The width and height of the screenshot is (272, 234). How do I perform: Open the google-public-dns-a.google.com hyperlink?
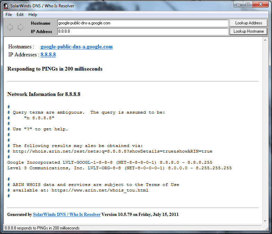tap(77, 47)
